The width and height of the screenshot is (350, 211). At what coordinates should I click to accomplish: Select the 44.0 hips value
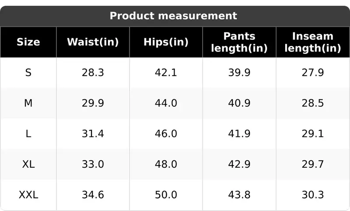click(x=166, y=103)
